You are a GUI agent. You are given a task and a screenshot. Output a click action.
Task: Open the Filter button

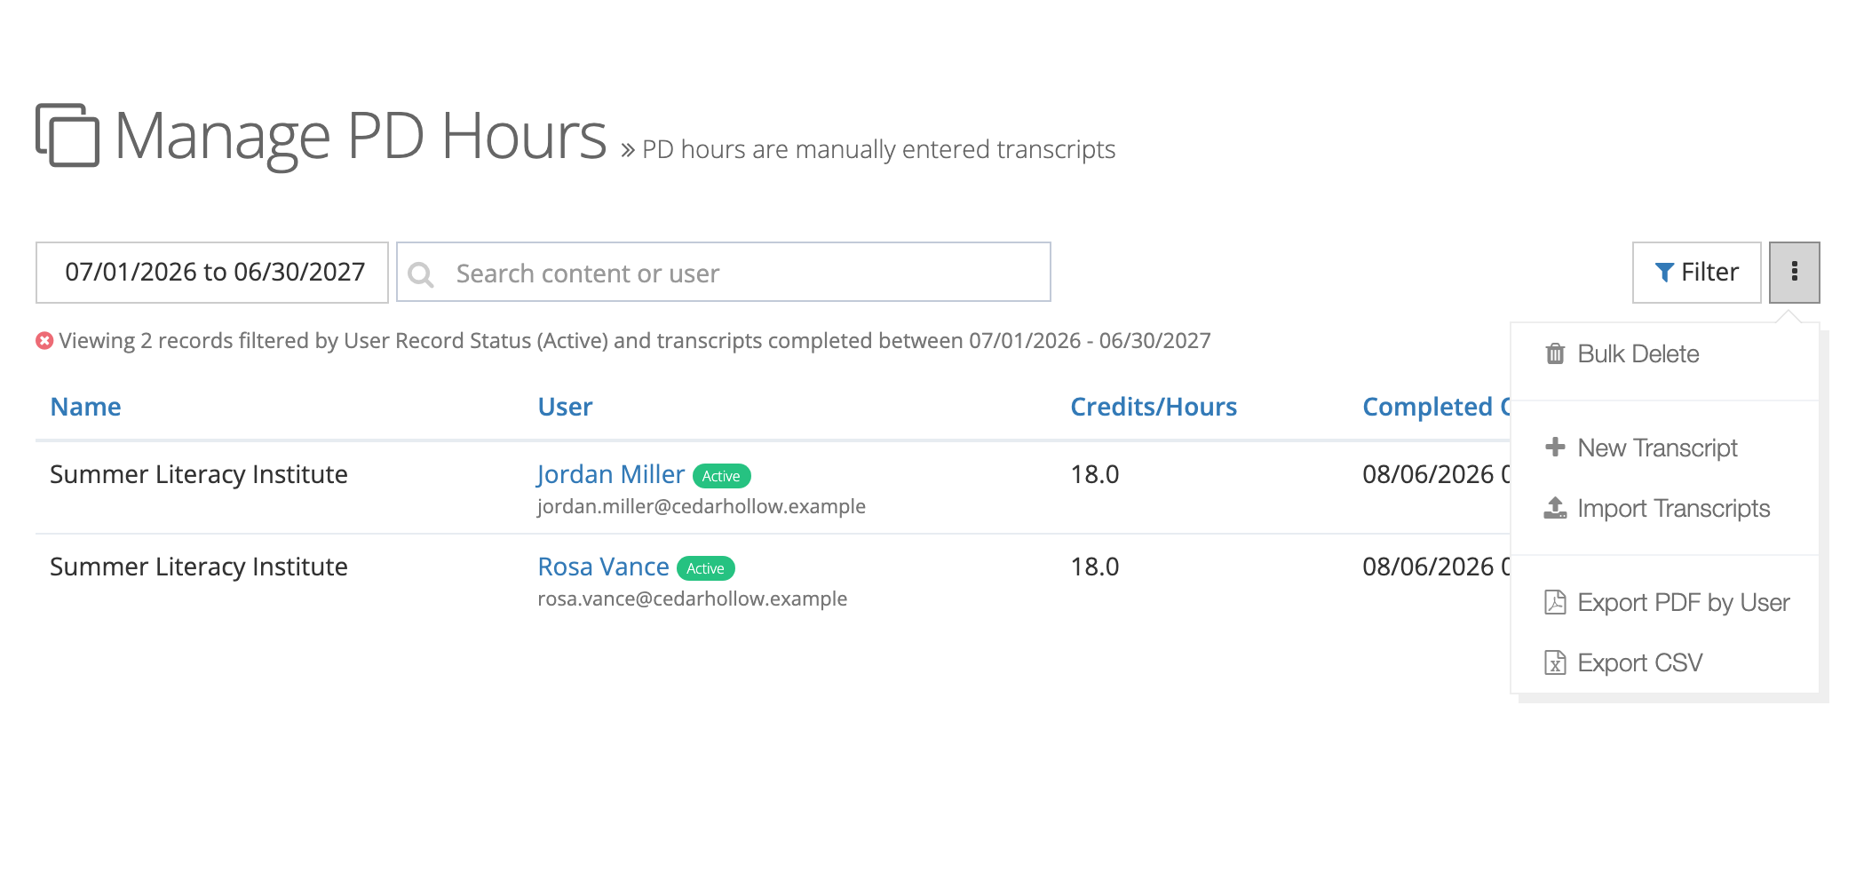tap(1696, 273)
